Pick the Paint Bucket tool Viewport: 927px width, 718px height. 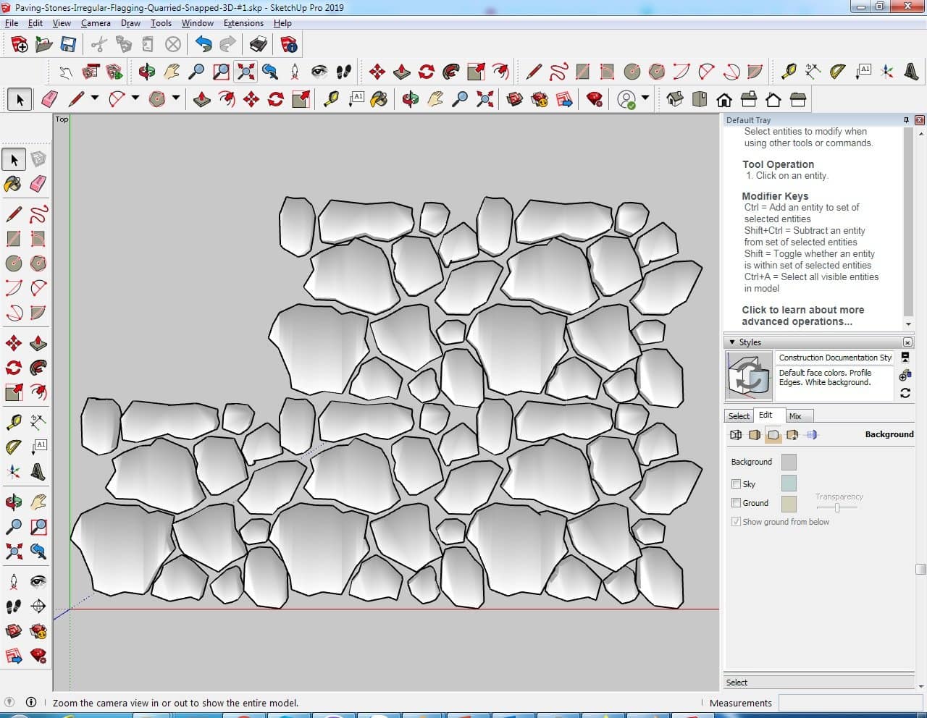(13, 184)
